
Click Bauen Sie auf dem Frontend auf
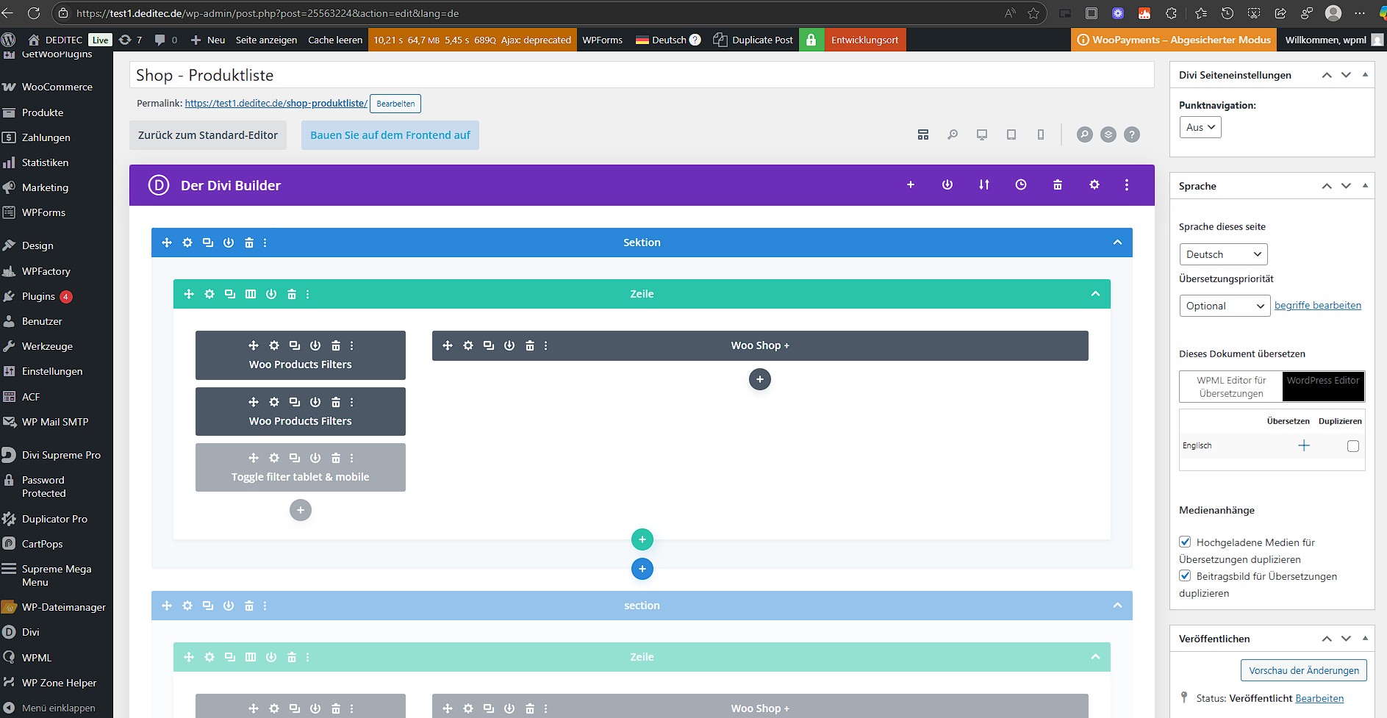point(390,135)
